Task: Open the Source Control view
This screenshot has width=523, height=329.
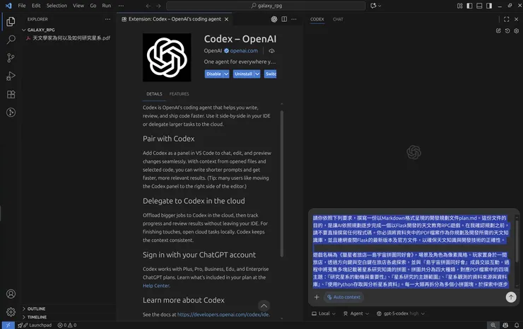Action: coord(11,58)
